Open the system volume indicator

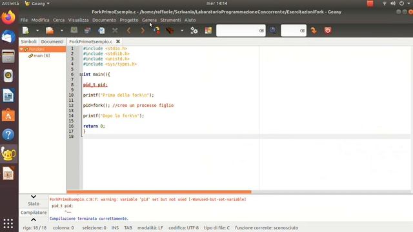point(393,3)
